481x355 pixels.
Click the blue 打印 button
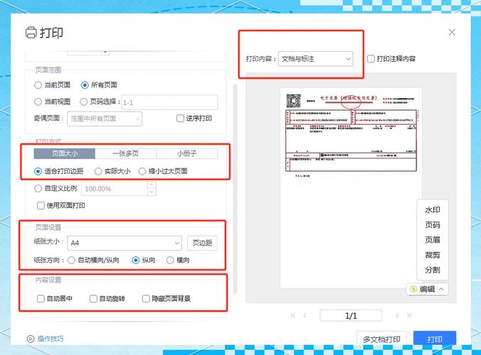pos(435,339)
